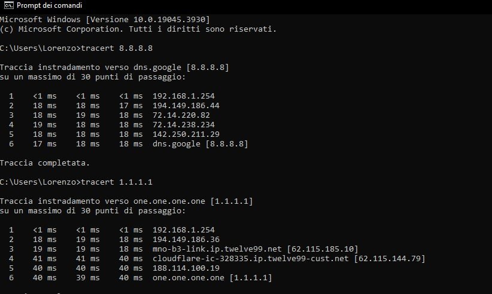Click the 142.250.211.29 hop address
492x294 pixels.
coord(186,134)
